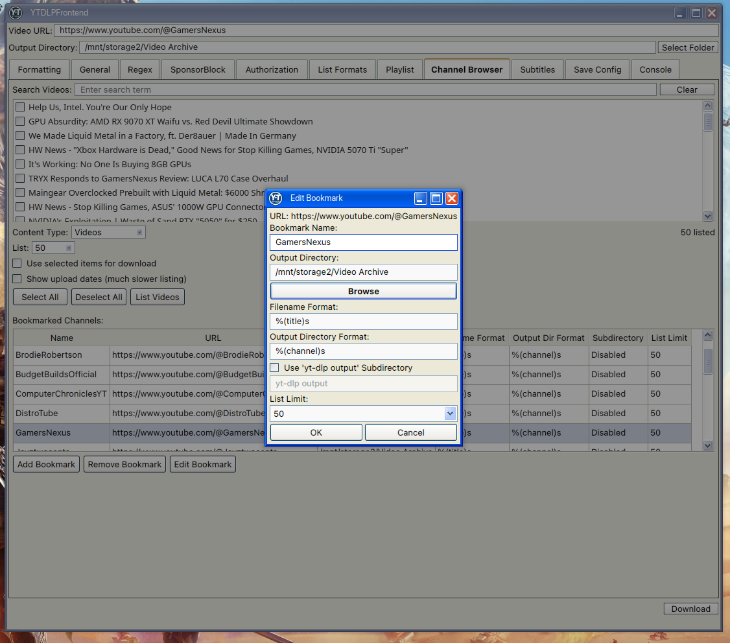Click the Bookmark Name field with GamersNexus
Viewport: 730px width, 643px height.
point(364,242)
